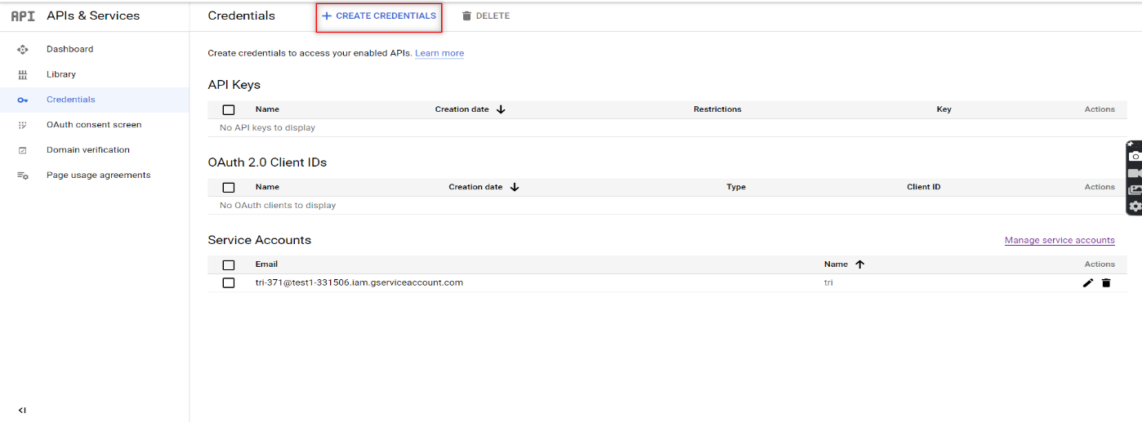
Task: Select all Service Accounts checkbox
Action: [229, 264]
